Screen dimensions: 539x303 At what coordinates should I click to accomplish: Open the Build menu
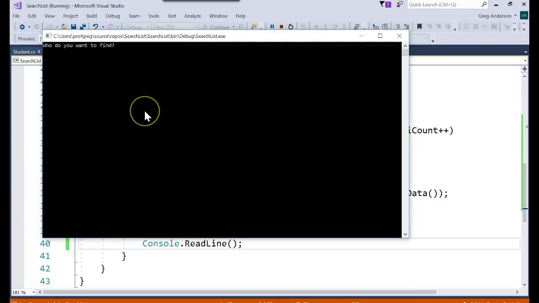click(91, 16)
